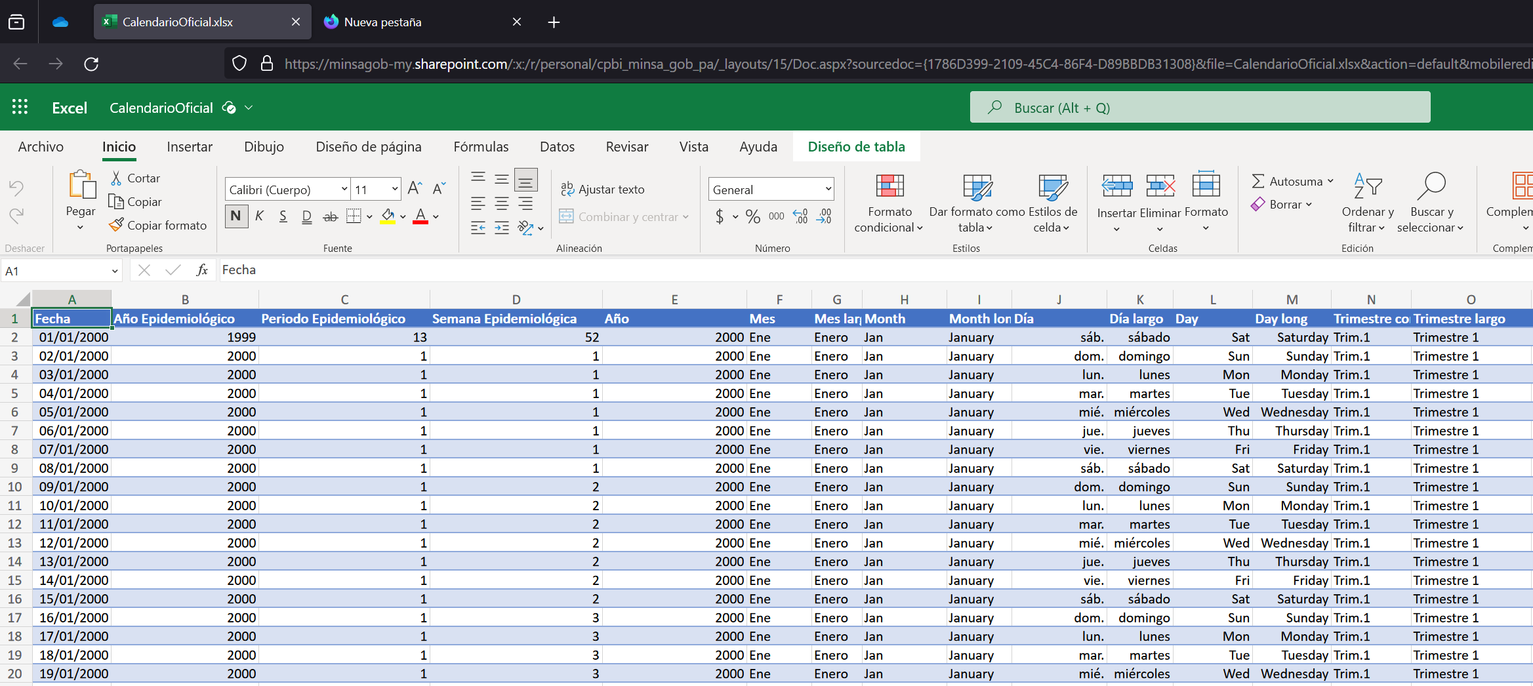The image size is (1533, 686).
Task: Toggle strikethrough ab formatting
Action: click(331, 216)
